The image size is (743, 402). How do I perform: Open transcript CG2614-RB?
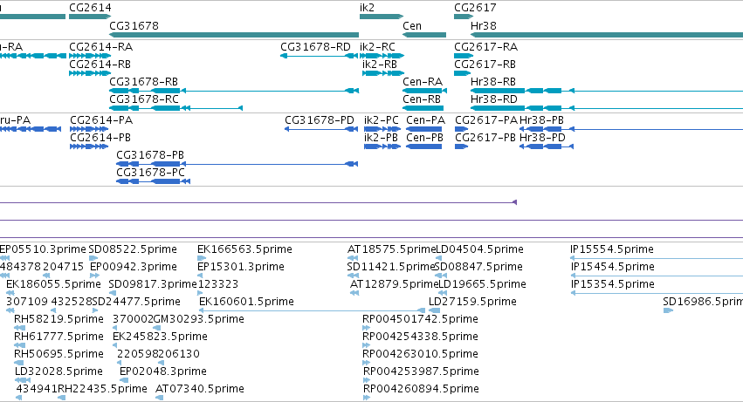click(x=100, y=64)
